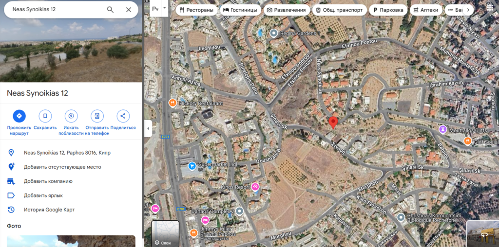Toggle map layers with Слои thumbnail

point(165,234)
